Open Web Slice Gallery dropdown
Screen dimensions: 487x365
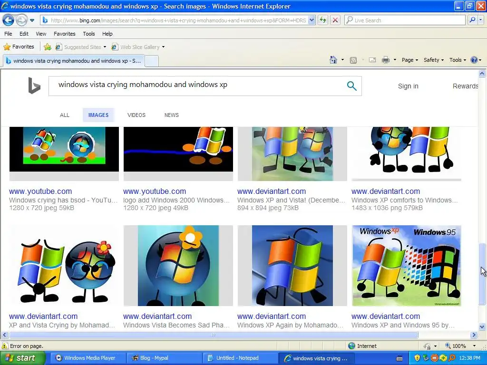pyautogui.click(x=138, y=47)
